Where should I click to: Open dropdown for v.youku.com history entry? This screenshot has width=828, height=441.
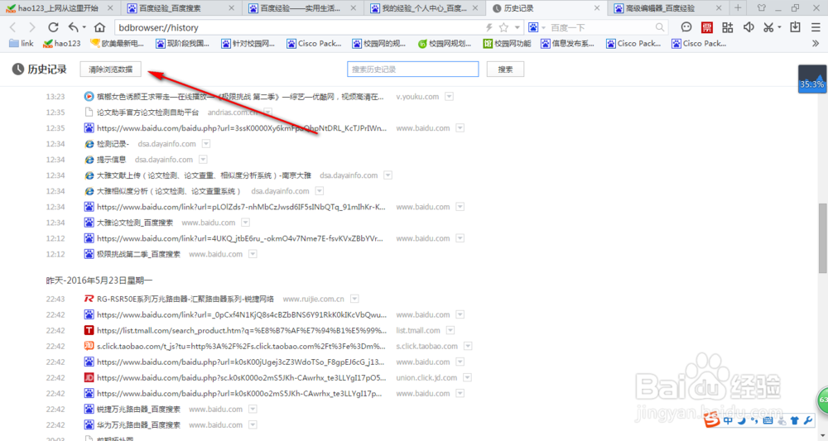click(450, 97)
